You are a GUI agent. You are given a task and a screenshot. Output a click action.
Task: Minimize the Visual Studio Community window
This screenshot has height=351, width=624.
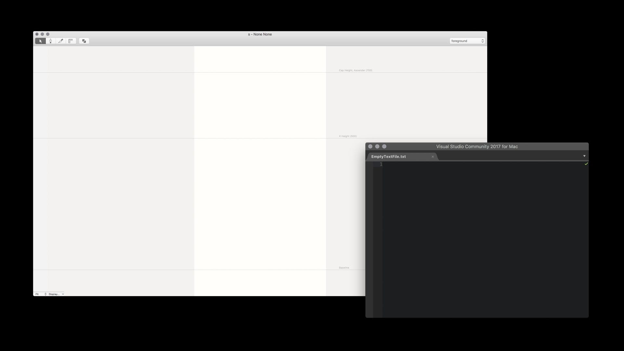pos(377,147)
